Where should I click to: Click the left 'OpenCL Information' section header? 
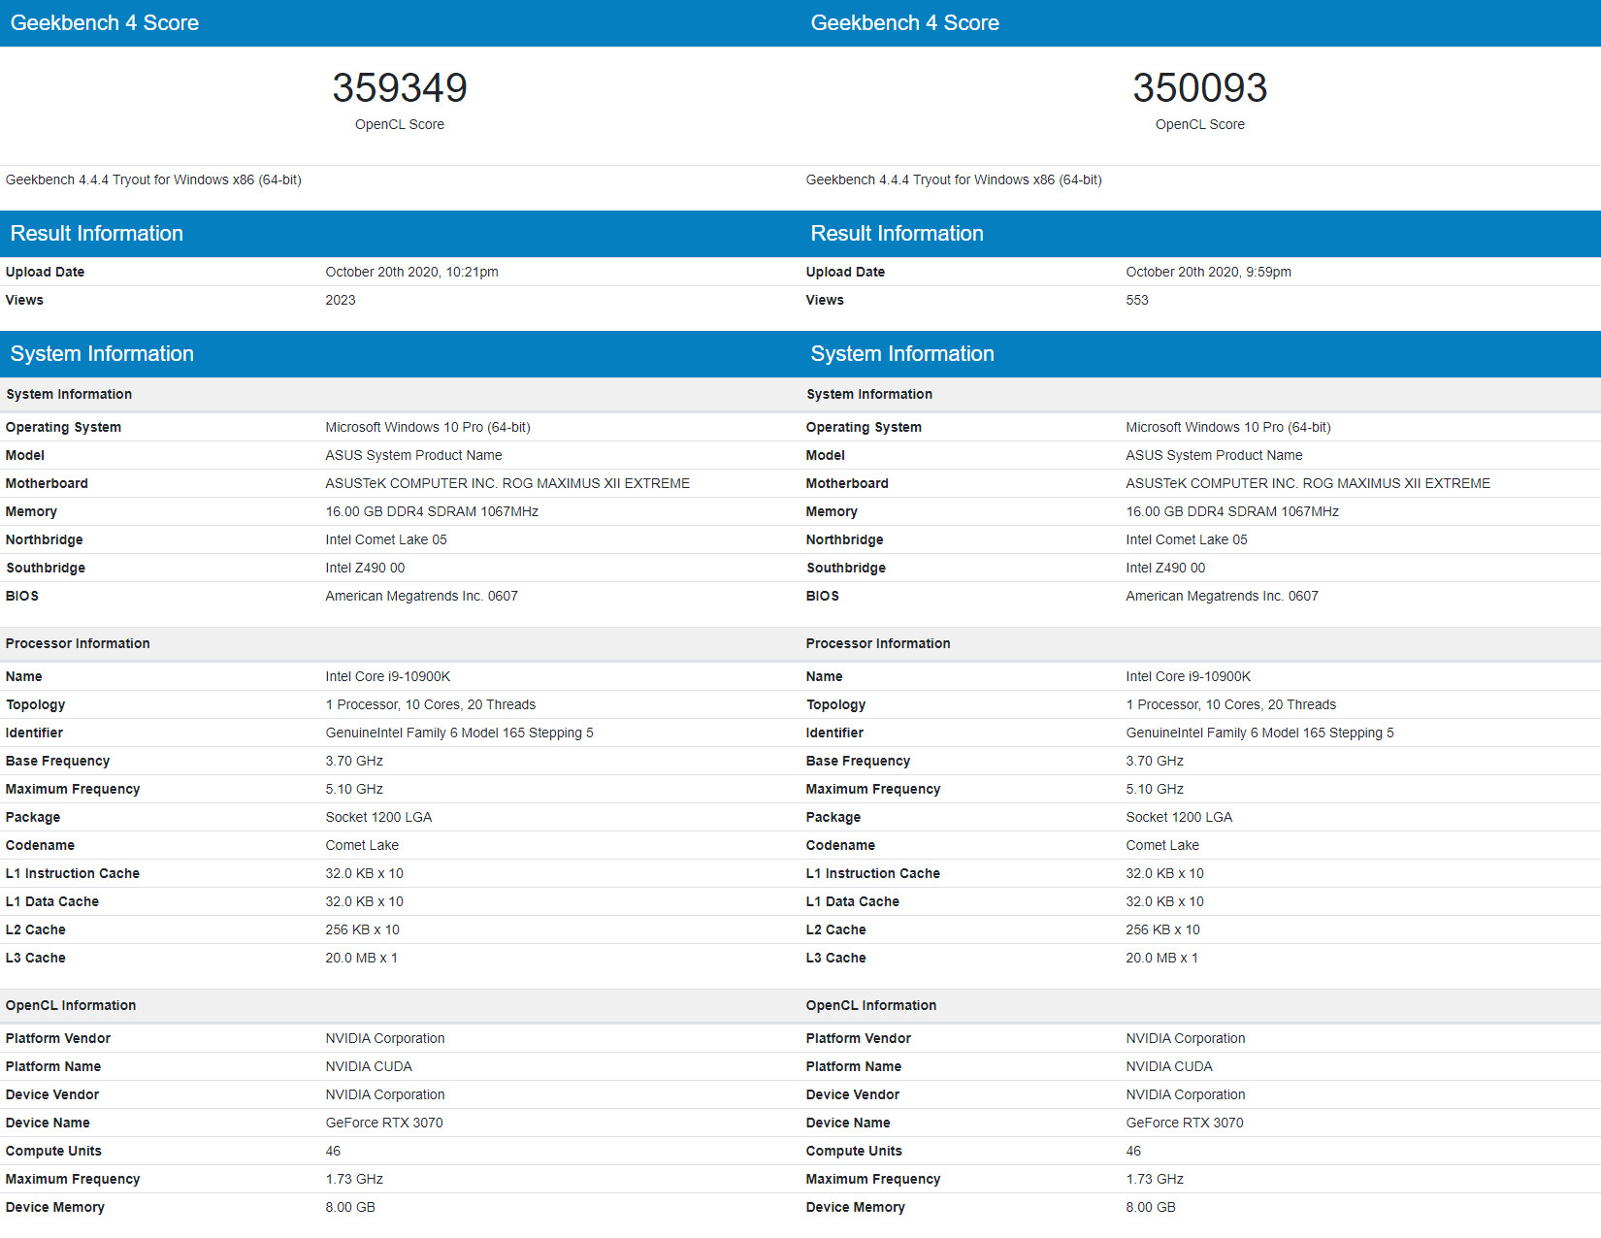pos(71,1005)
